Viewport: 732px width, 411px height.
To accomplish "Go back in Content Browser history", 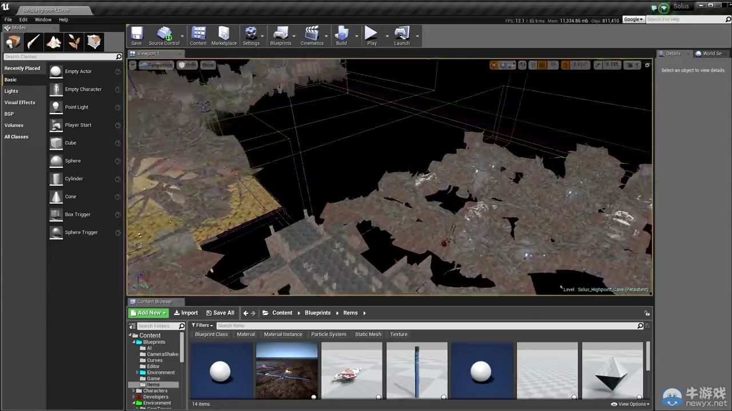I will 246,313.
